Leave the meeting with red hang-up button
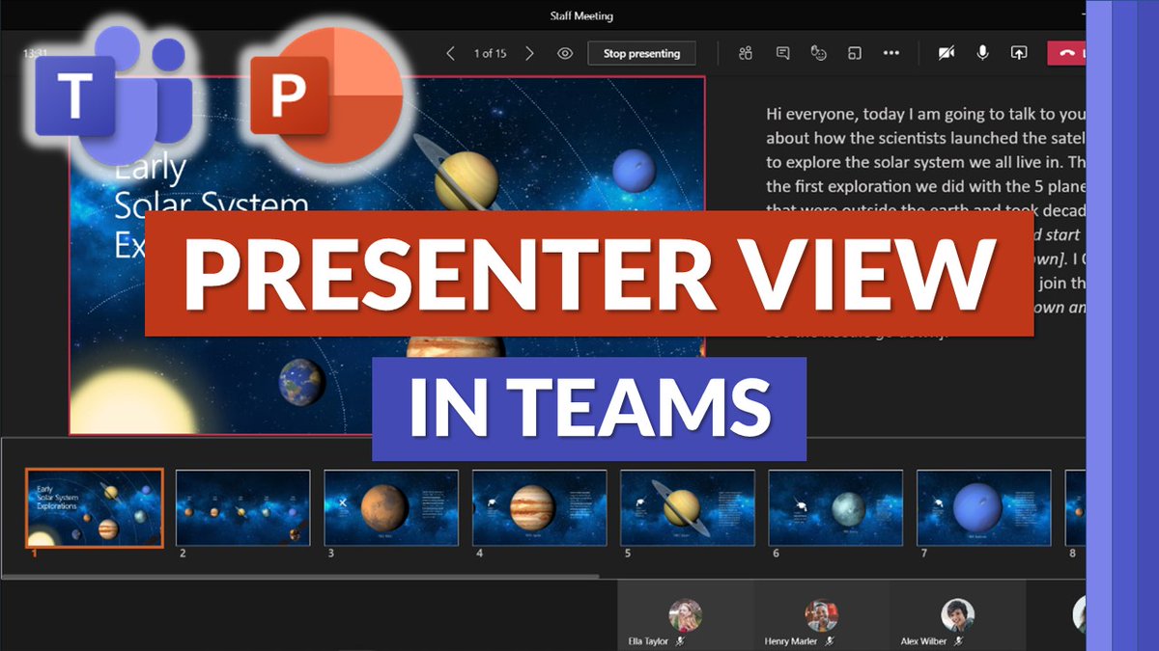 tap(1066, 54)
